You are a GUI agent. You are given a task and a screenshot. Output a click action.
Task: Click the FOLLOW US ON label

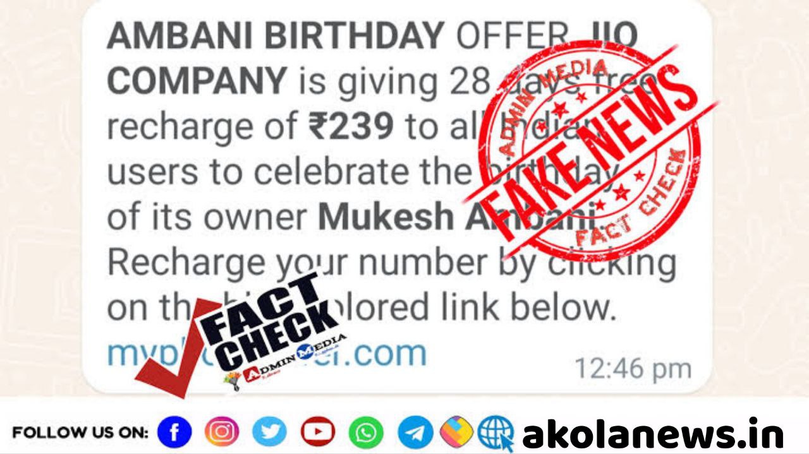click(80, 433)
